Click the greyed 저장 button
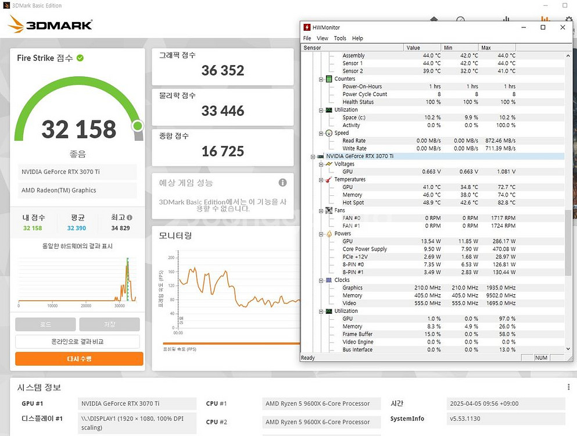Screen dimensions: 577x436 coord(110,324)
